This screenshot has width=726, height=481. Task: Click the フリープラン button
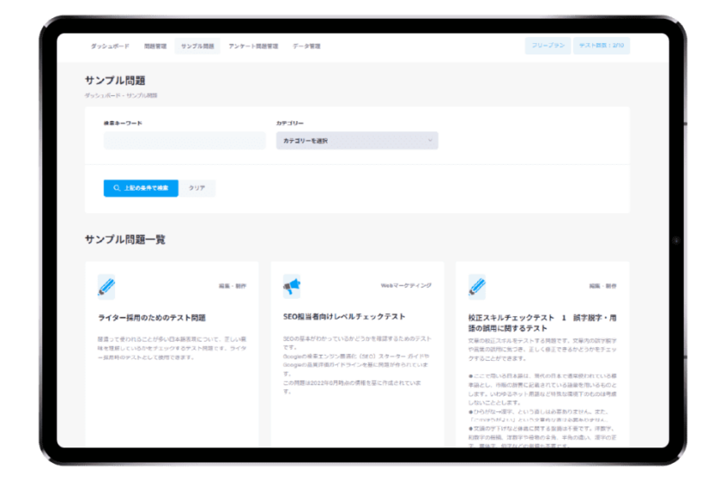click(547, 46)
